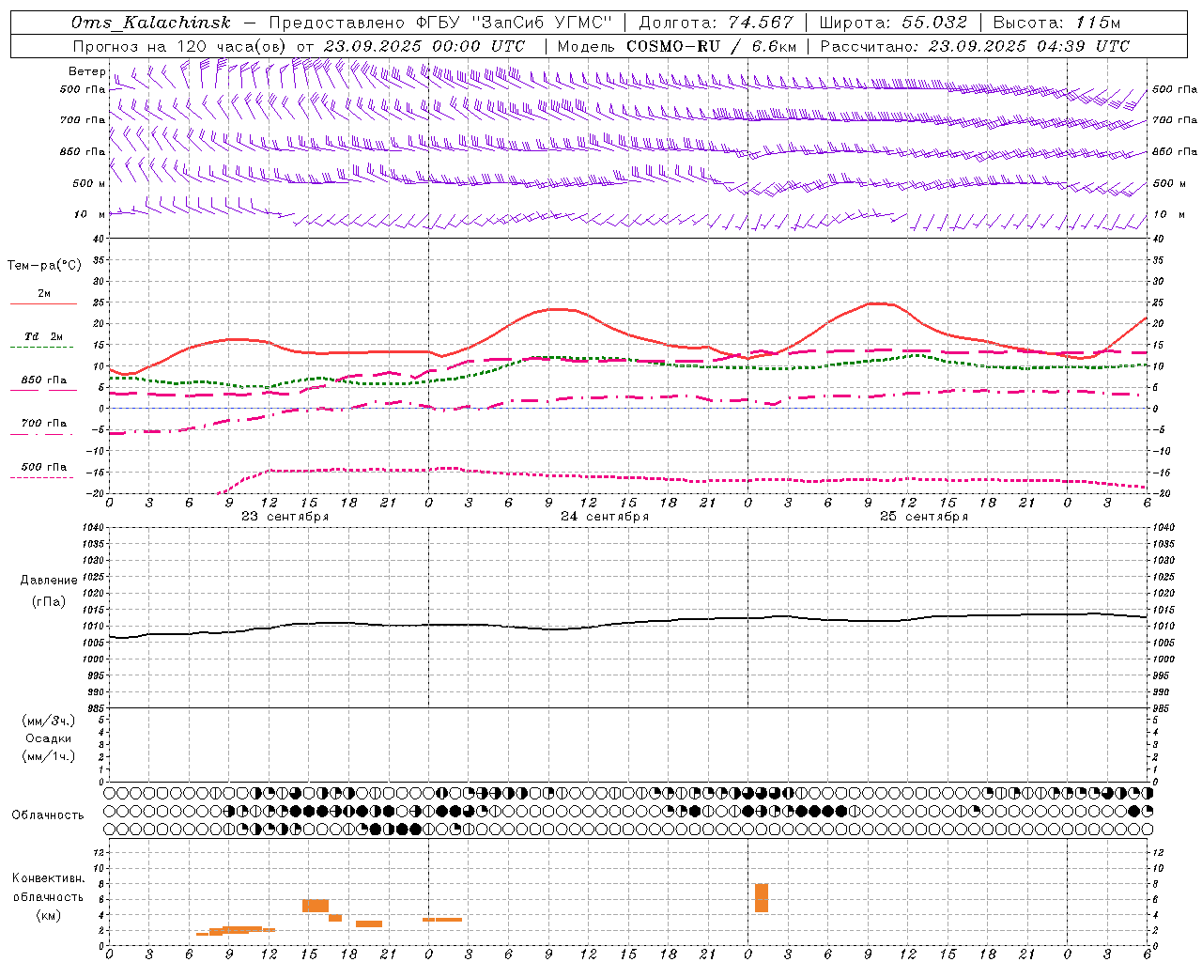Click the 24 сентября date label

coord(605,517)
